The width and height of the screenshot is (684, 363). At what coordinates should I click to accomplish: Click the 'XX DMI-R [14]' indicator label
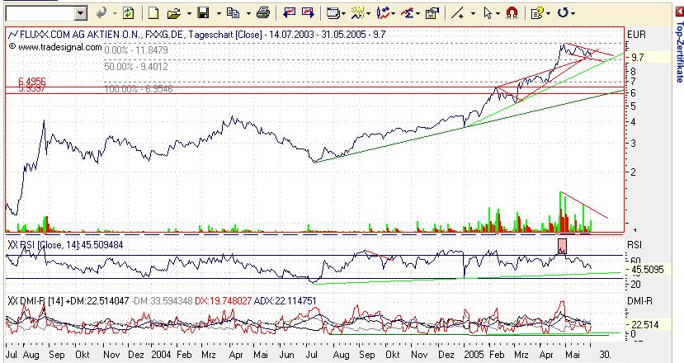point(35,301)
